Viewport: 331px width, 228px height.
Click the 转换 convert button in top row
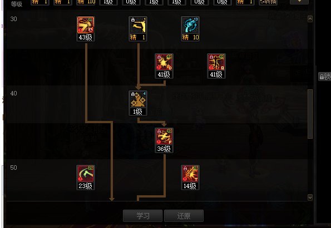point(268,2)
